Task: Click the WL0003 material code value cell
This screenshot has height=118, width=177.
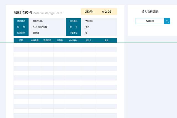Action: [89, 21]
